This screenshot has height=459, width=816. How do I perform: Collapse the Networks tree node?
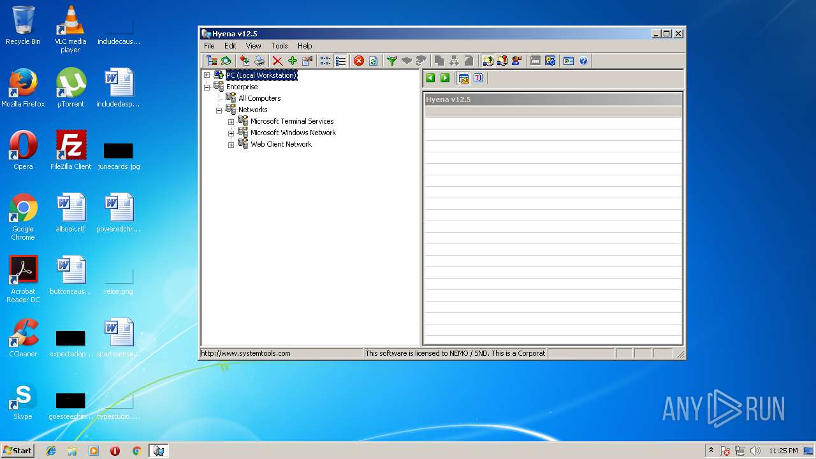pos(219,110)
